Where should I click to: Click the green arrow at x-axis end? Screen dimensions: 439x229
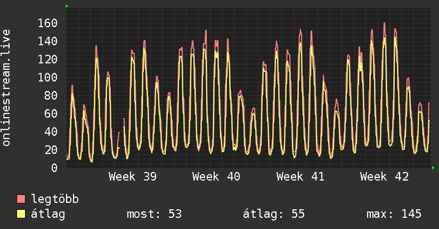point(433,168)
